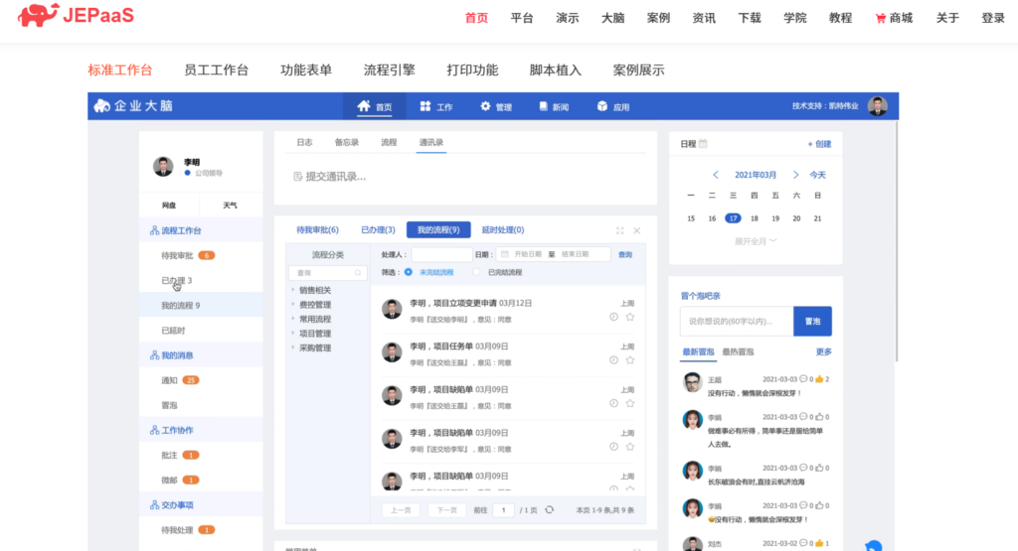1018x551 pixels.
Task: Click the 企业大脑 cloud logo icon
Action: [x=102, y=105]
